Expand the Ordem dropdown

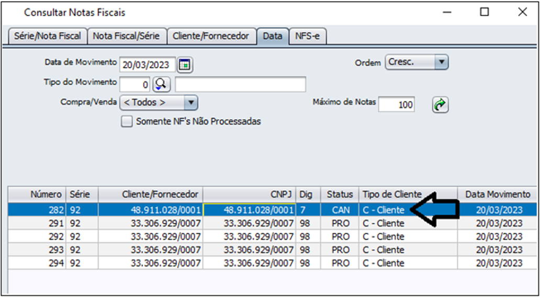pyautogui.click(x=442, y=62)
